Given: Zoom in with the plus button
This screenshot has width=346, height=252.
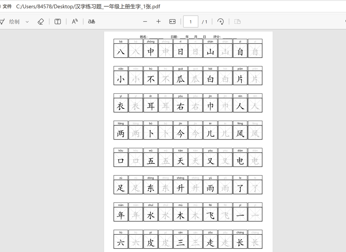Looking at the screenshot, I should tap(159, 21).
